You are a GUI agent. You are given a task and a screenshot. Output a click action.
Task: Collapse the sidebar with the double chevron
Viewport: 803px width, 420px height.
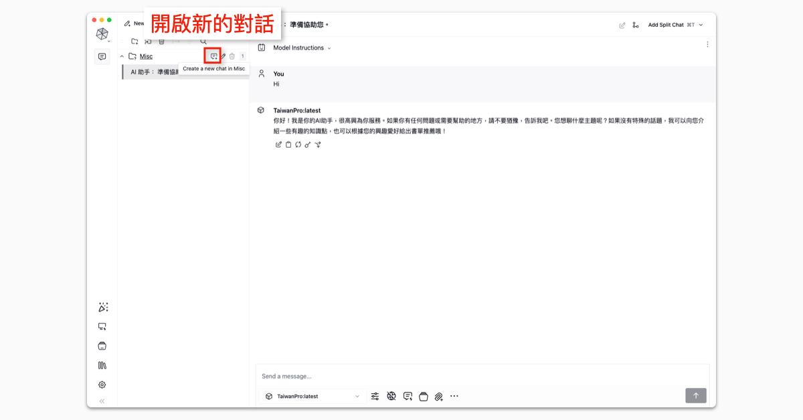pyautogui.click(x=102, y=401)
